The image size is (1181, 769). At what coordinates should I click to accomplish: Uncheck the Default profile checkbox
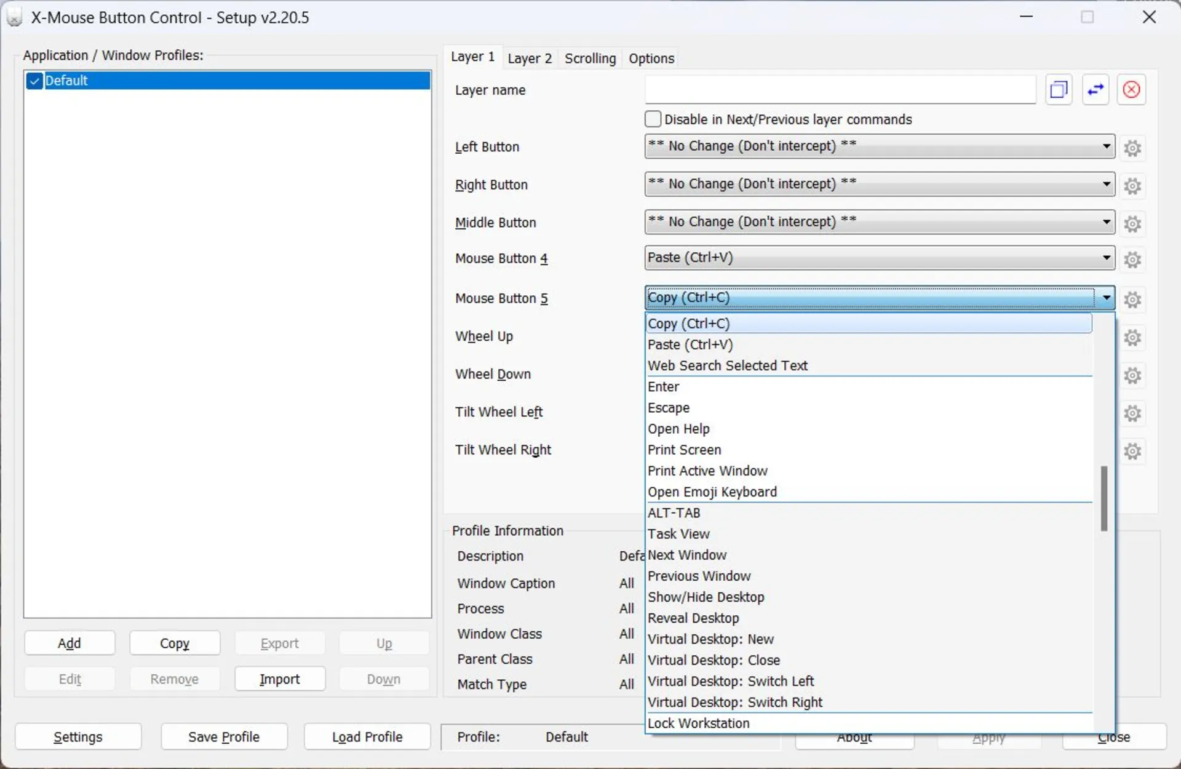click(35, 81)
